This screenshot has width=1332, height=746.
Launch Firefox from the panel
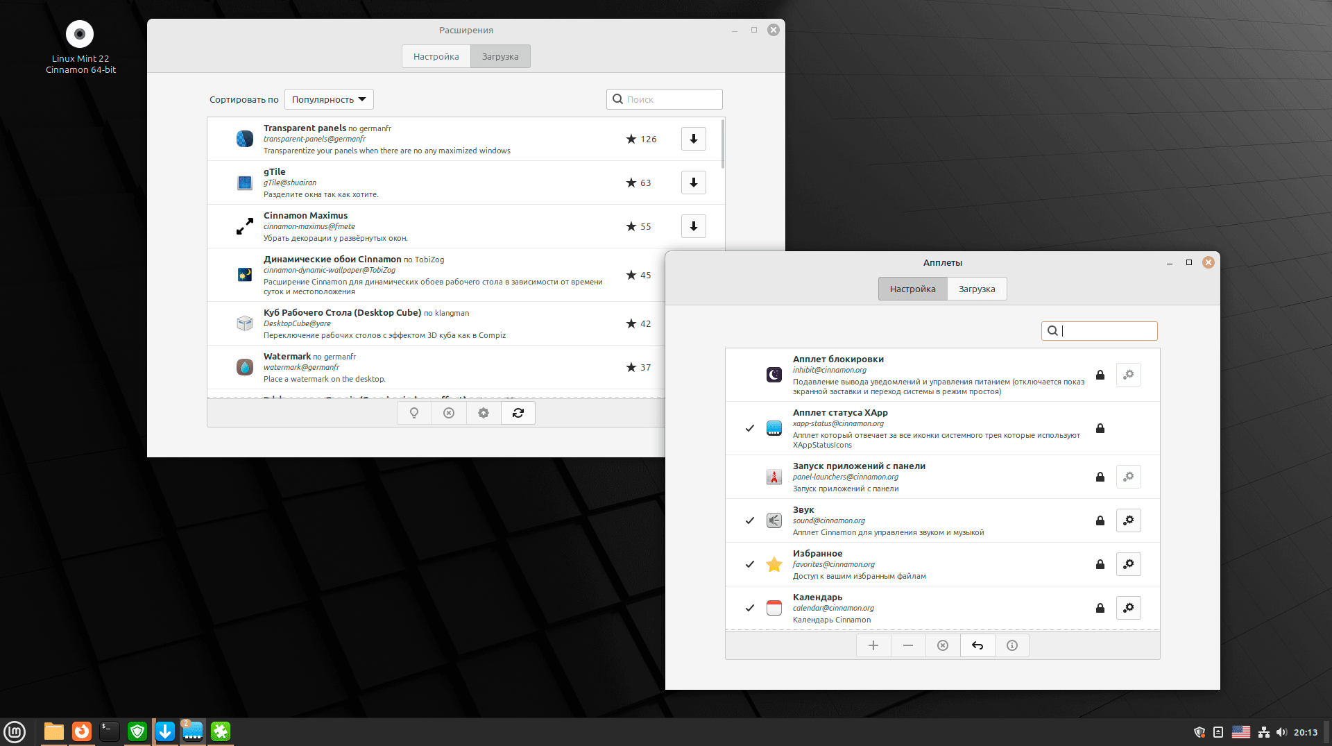coord(82,731)
